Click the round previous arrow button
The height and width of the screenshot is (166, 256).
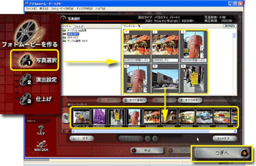148,138
